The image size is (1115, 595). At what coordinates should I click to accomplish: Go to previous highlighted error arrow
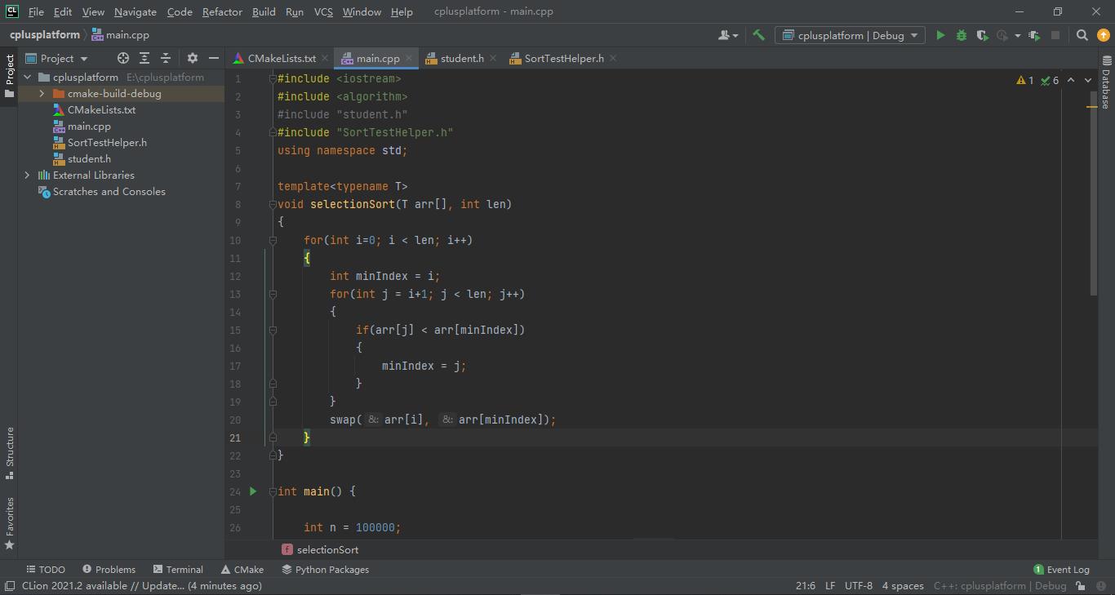1071,80
